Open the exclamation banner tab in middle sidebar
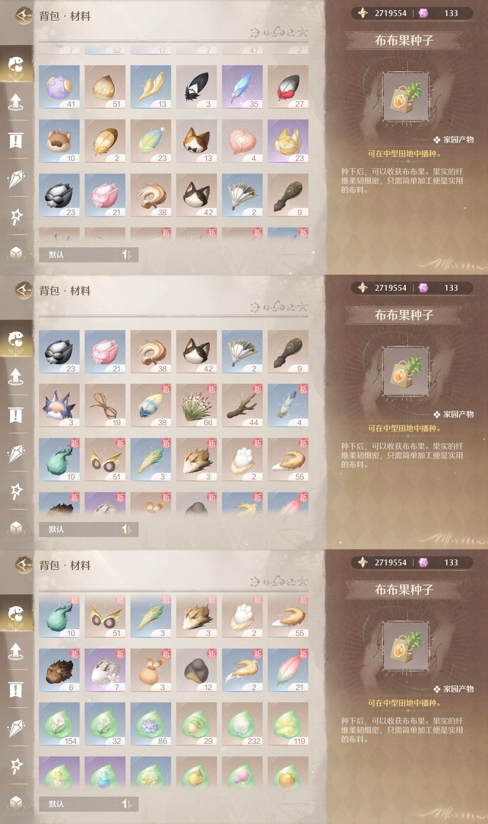The image size is (488, 824). point(16,415)
